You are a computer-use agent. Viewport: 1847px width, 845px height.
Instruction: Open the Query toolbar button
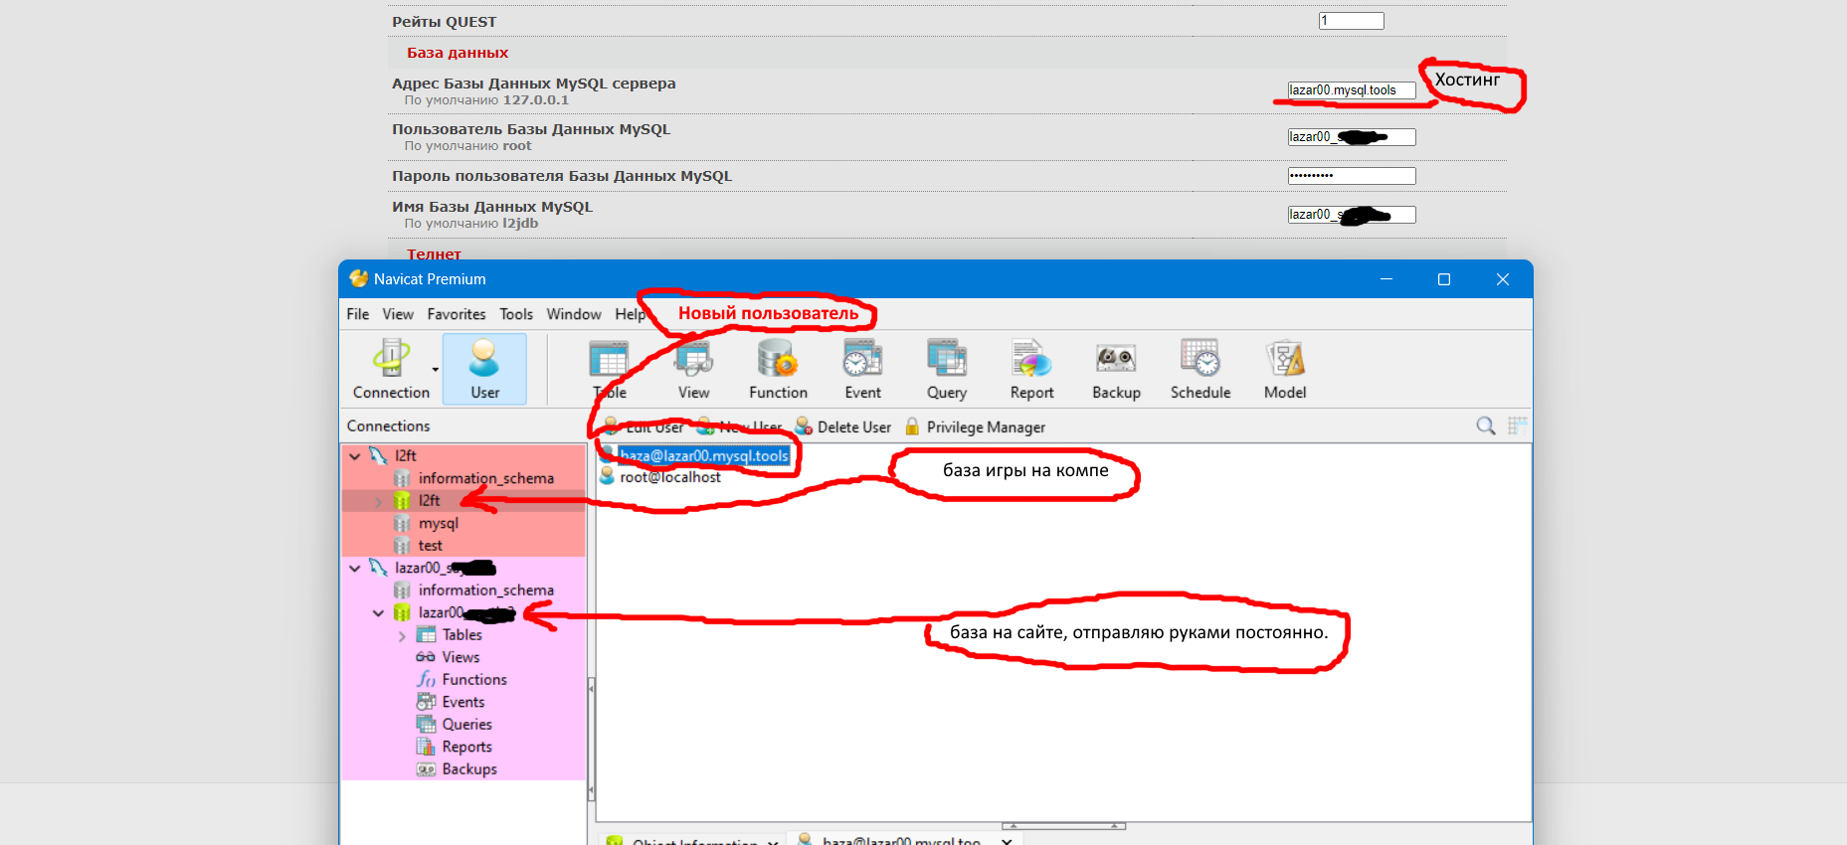pyautogui.click(x=947, y=369)
